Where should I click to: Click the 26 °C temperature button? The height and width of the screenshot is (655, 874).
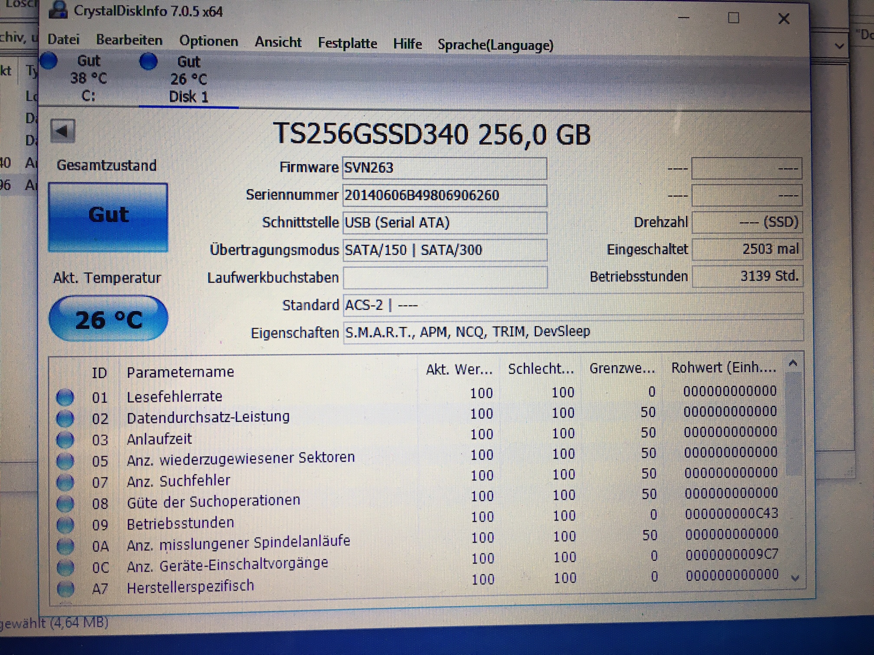[x=108, y=318]
